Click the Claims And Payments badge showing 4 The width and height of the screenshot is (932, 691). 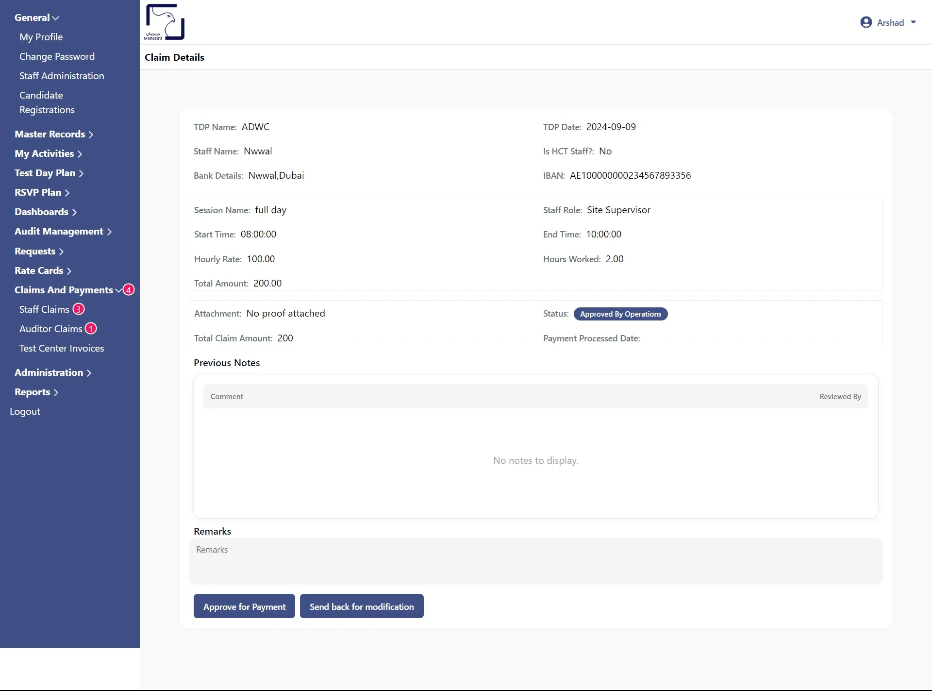point(128,289)
